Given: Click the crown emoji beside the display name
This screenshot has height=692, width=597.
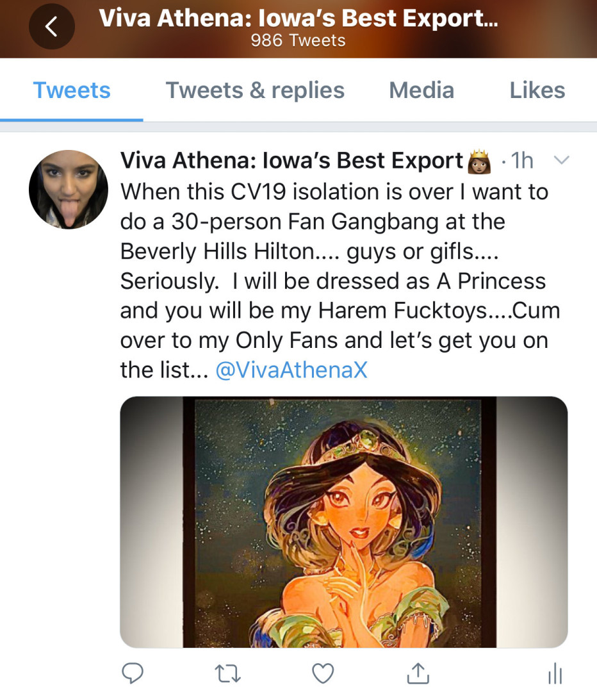Looking at the screenshot, I should coord(480,161).
